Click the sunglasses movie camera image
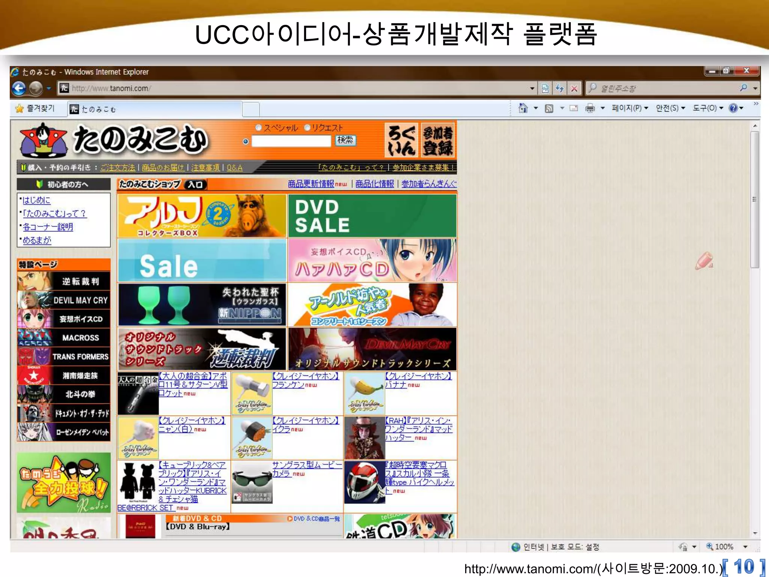This screenshot has height=577, width=769. (252, 482)
